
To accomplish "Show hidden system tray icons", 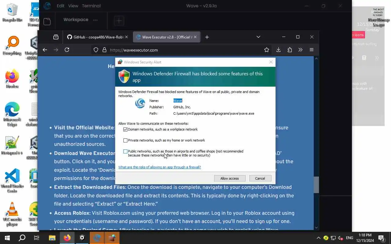I will coord(318,238).
